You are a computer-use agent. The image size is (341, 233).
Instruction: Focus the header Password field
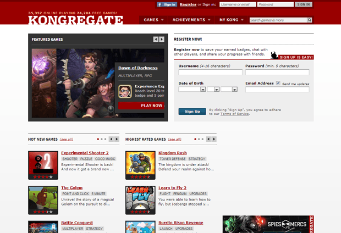pyautogui.click(x=276, y=4)
